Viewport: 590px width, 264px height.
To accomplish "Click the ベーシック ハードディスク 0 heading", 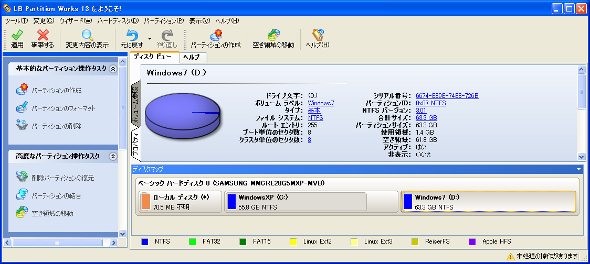I will click(x=231, y=183).
